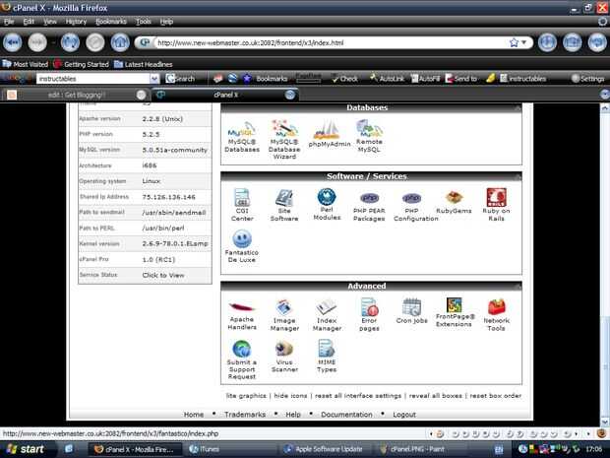
Task: Open Perl Modules
Action: tap(327, 204)
